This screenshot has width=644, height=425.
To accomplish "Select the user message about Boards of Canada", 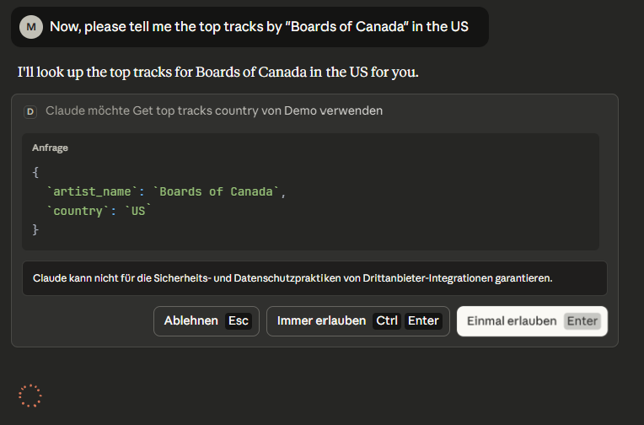I will click(259, 27).
